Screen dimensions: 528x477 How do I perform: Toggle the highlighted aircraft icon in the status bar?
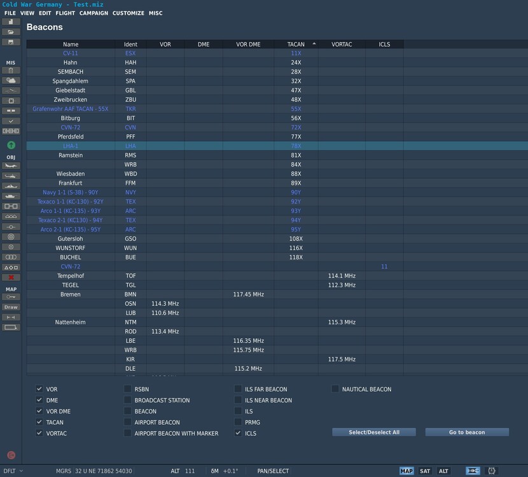click(473, 471)
